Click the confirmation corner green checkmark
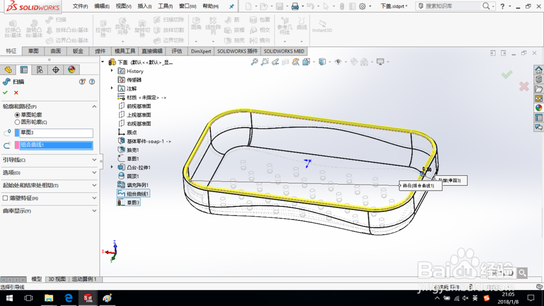Image resolution: width=544 pixels, height=306 pixels. [507, 74]
